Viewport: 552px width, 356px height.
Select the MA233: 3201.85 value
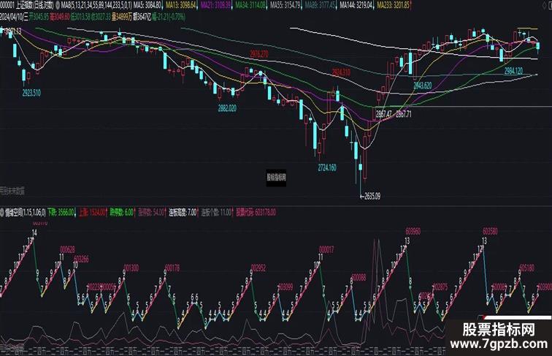pyautogui.click(x=394, y=6)
